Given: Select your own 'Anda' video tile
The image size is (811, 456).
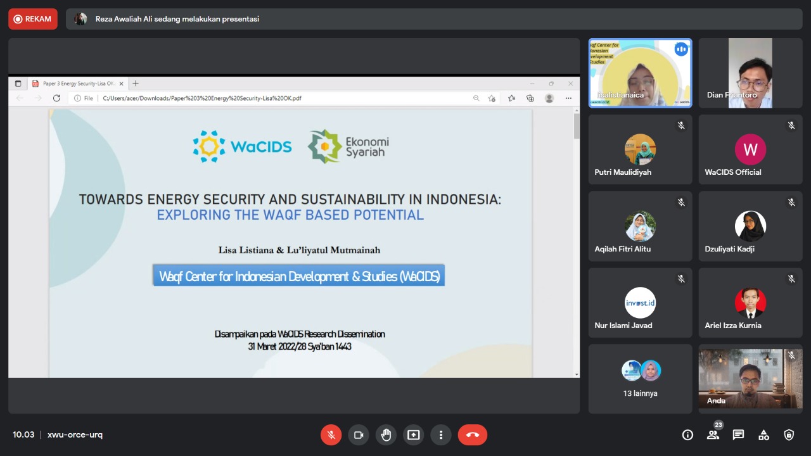Looking at the screenshot, I should 750,379.
